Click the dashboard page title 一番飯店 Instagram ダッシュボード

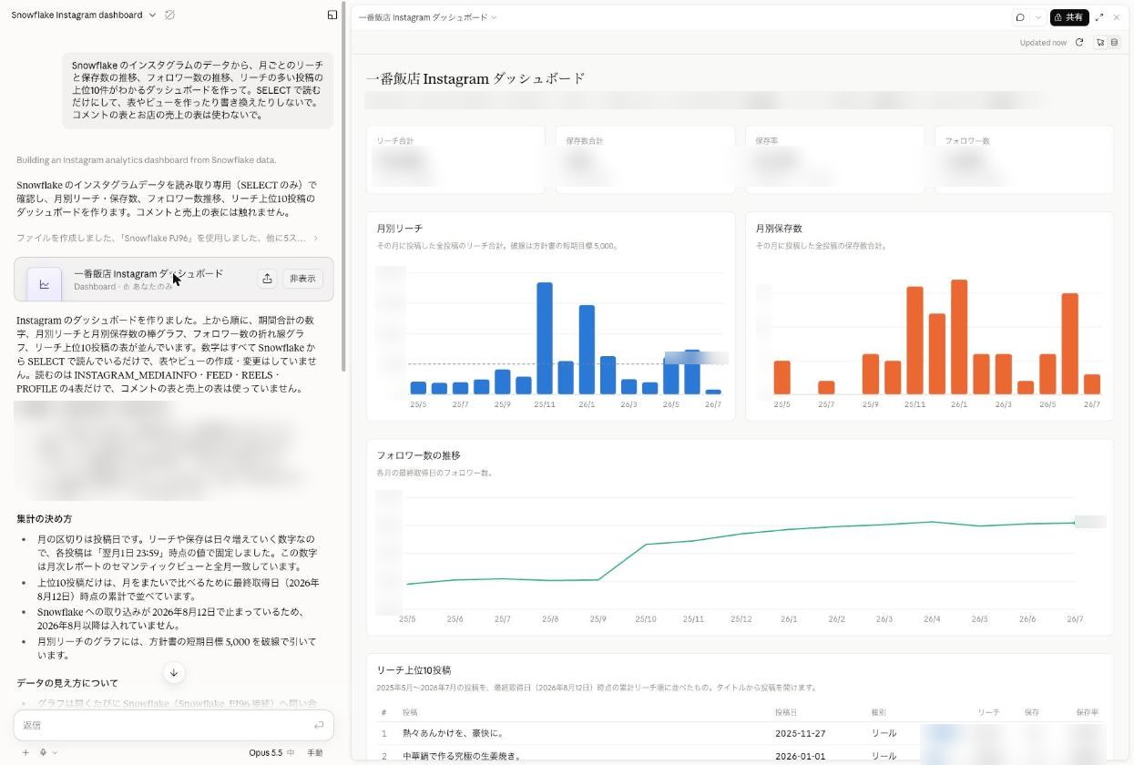tap(475, 79)
